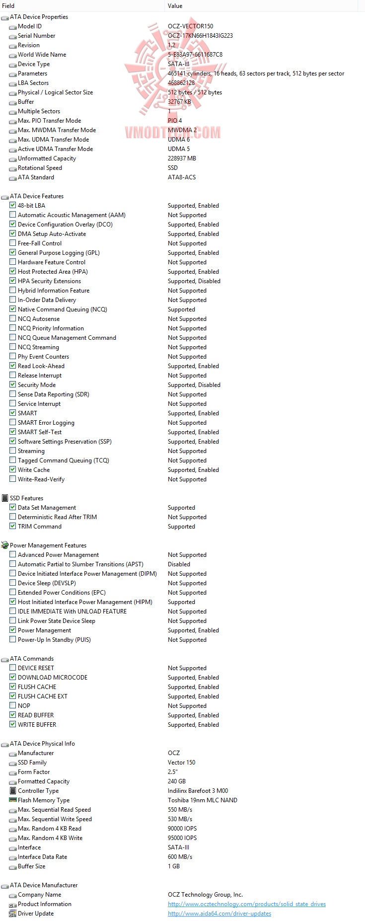Select the Link Power State Device Sleep label
This screenshot has width=365, height=921.
tap(57, 621)
